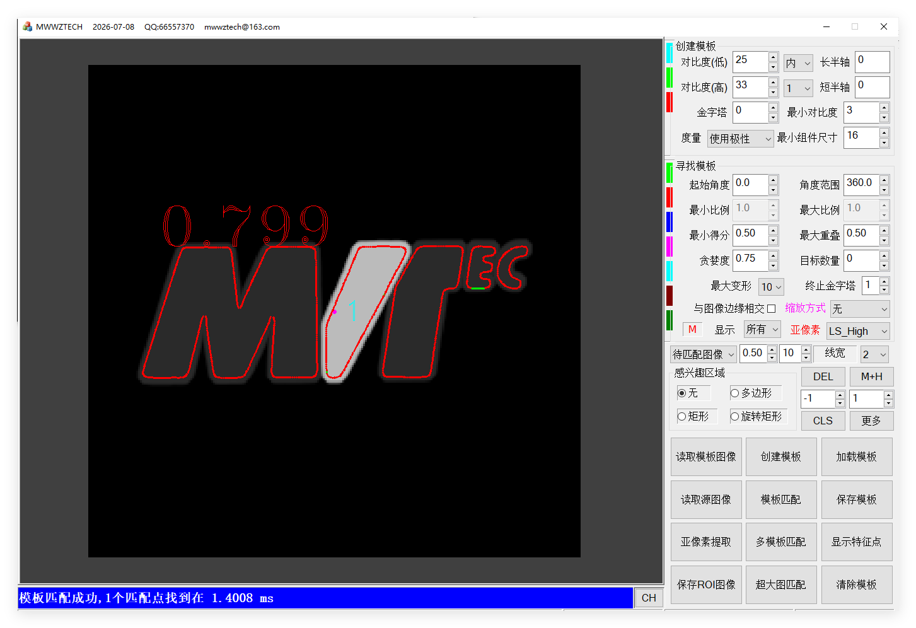Viewport: 916px width, 628px height.
Task: Click the 加载模板 button
Action: click(857, 456)
